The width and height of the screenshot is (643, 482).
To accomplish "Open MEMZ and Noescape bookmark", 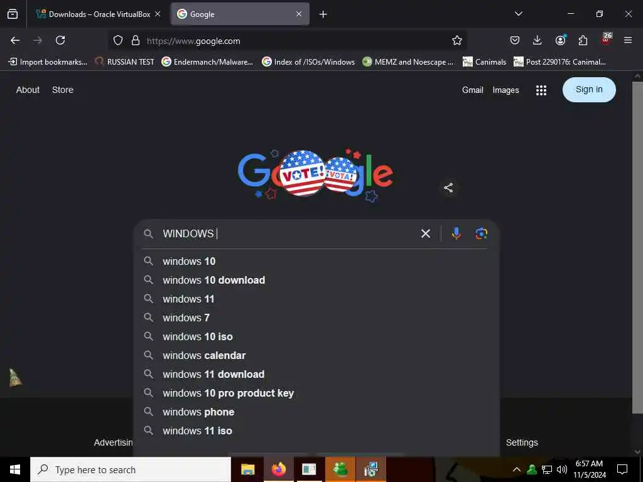I will [x=408, y=62].
